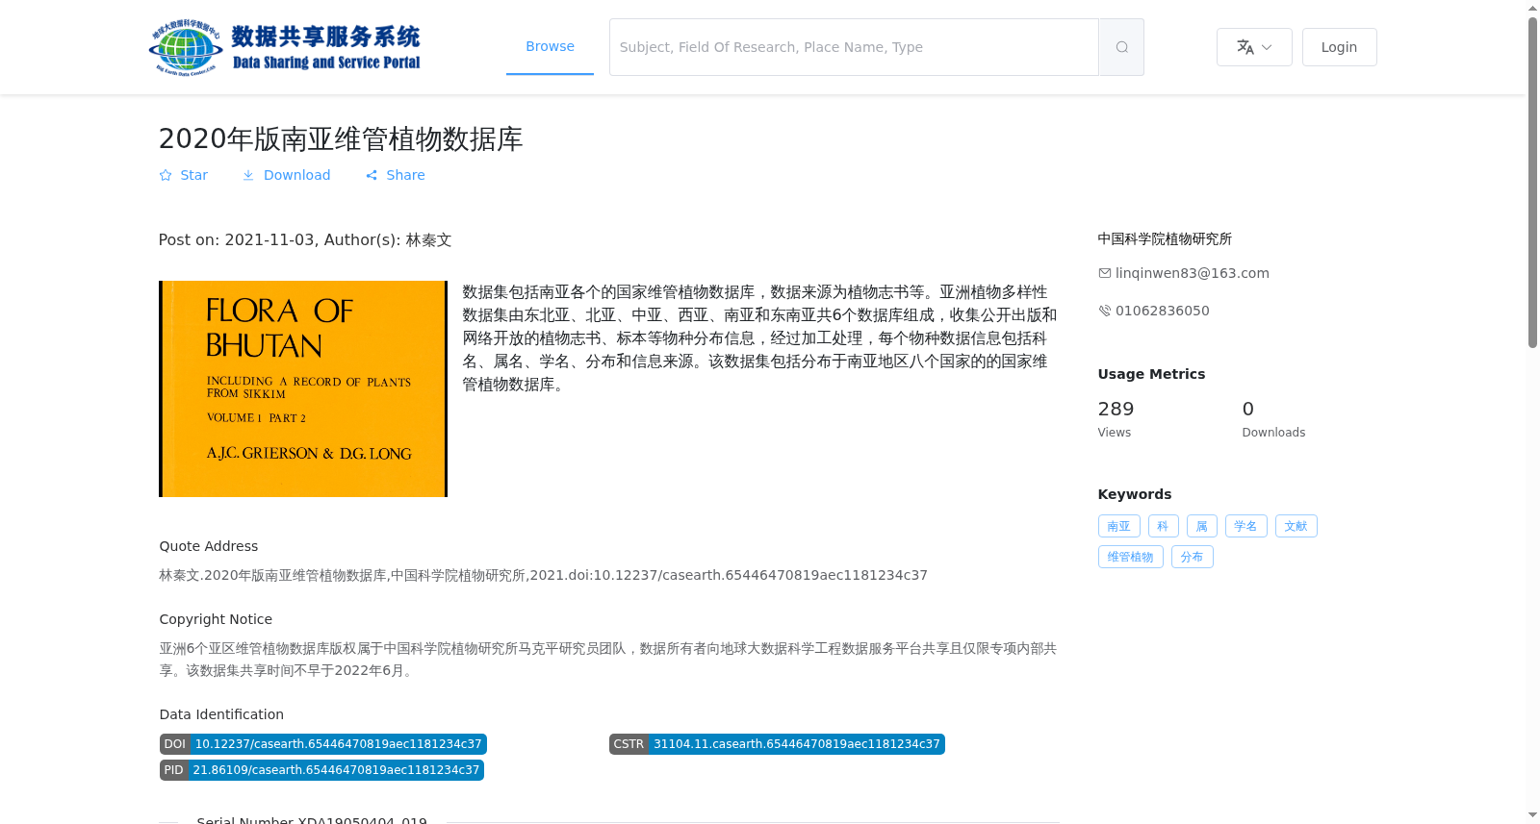1540x824 pixels.
Task: Click the dataset title 2020年版南亚维管植物数据库
Action: click(x=341, y=139)
